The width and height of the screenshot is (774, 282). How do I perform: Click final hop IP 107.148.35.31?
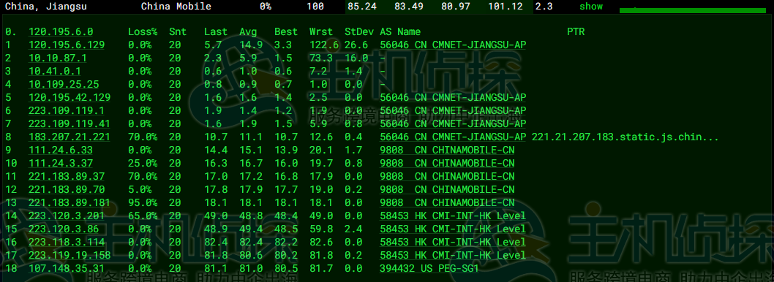pyautogui.click(x=67, y=268)
